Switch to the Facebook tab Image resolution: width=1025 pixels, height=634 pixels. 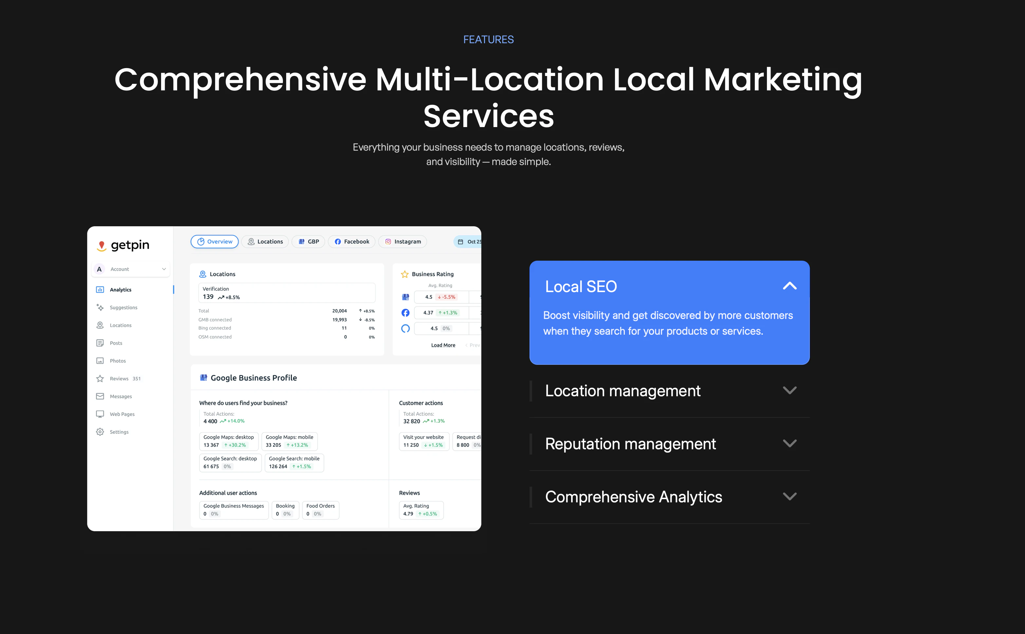pyautogui.click(x=351, y=242)
